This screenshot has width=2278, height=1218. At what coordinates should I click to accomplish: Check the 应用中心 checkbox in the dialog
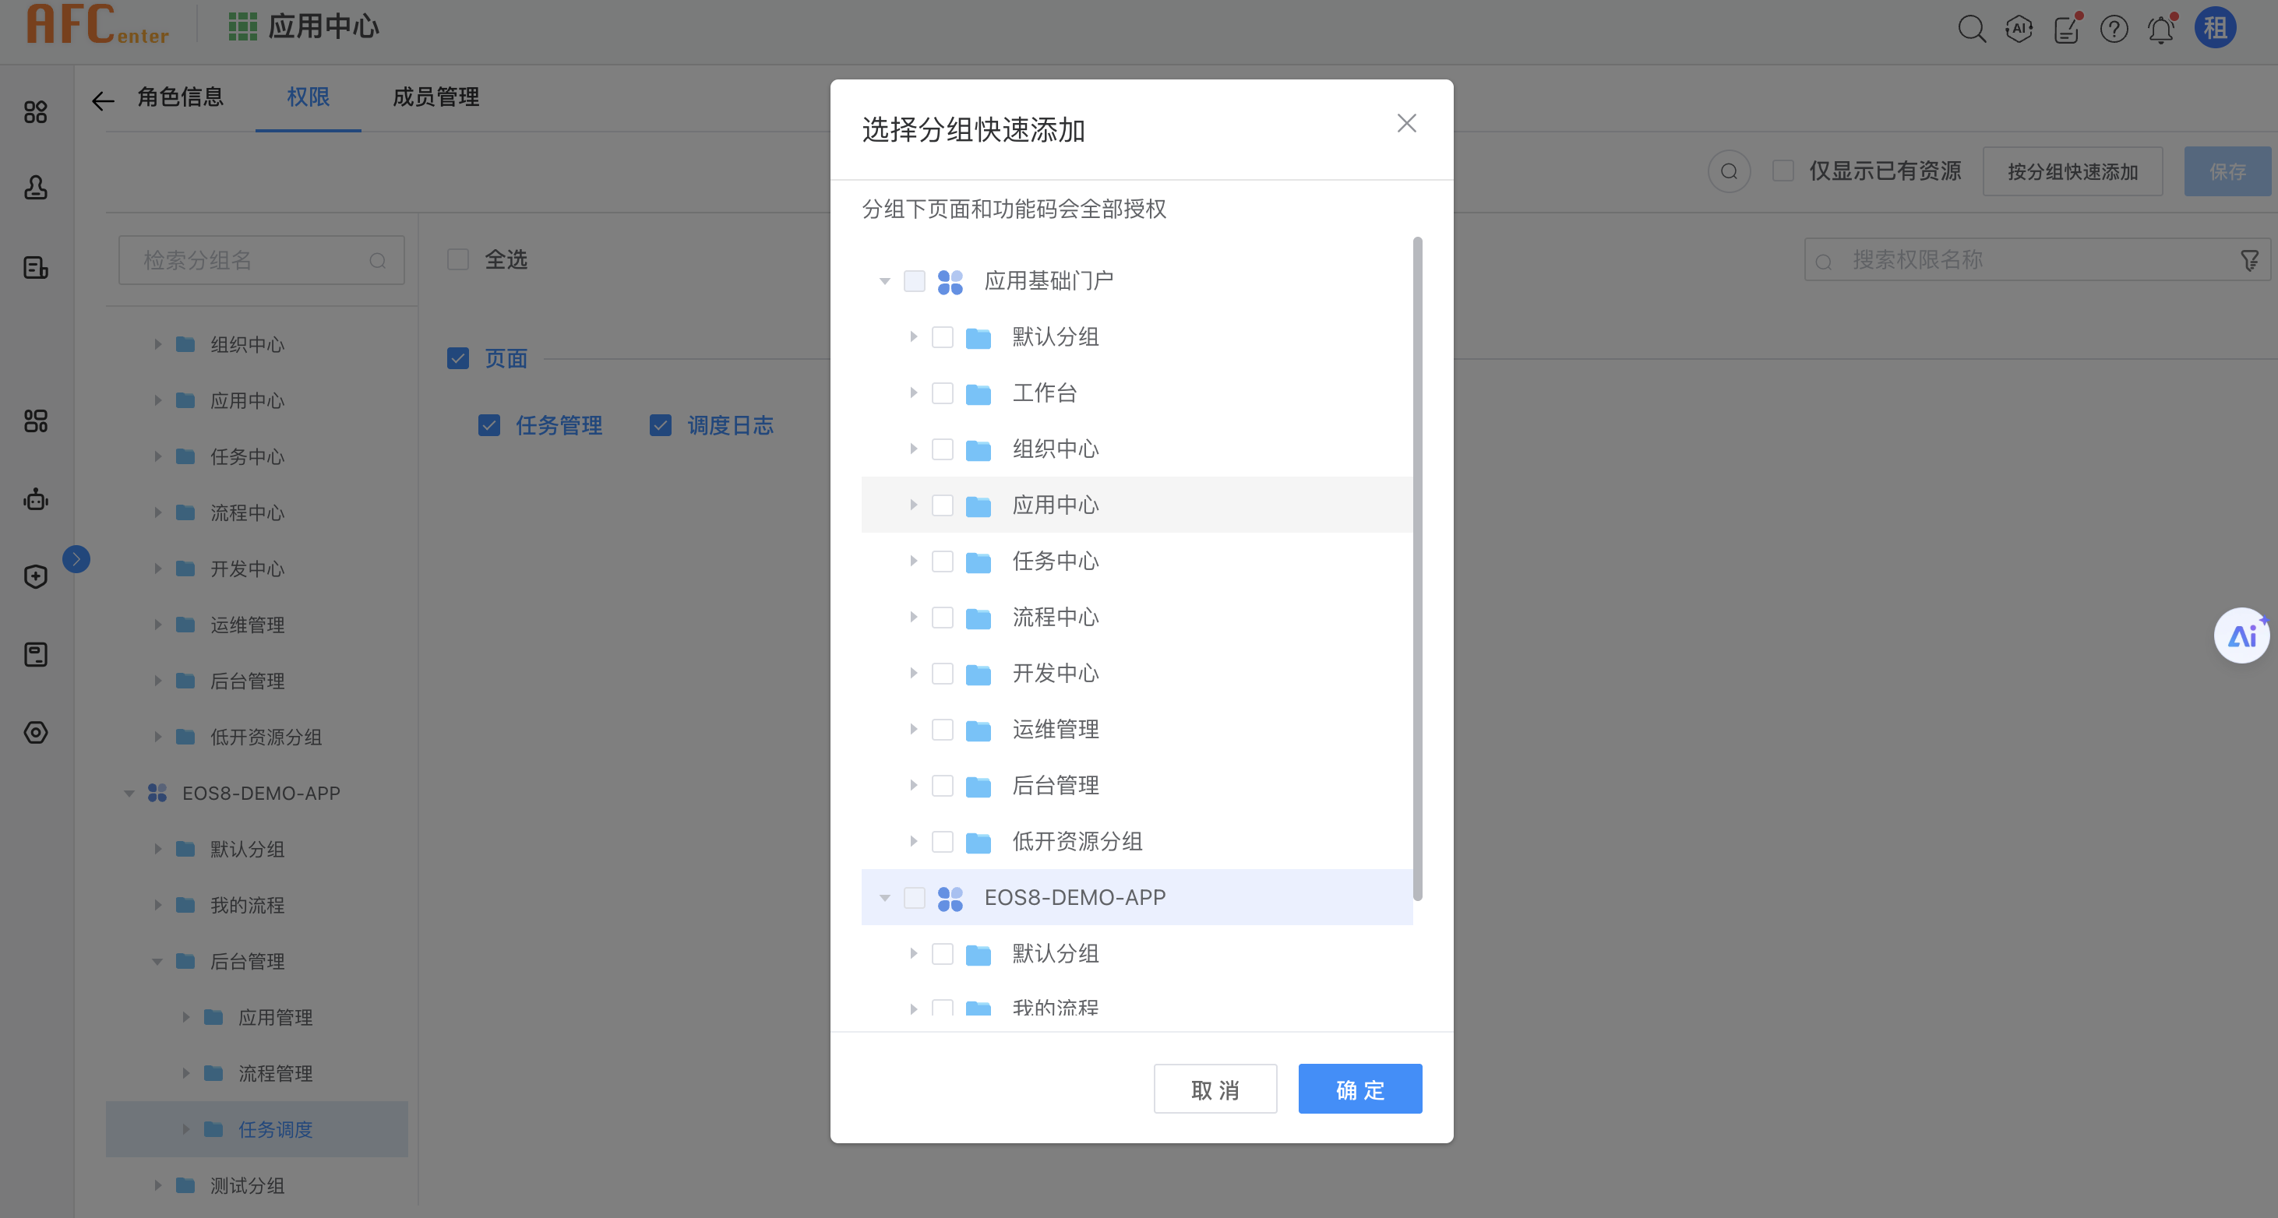tap(943, 505)
